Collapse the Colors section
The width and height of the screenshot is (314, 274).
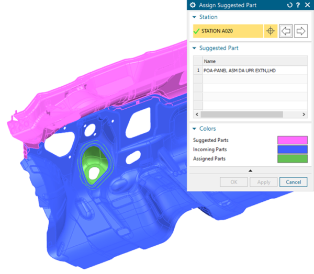tap(194, 129)
